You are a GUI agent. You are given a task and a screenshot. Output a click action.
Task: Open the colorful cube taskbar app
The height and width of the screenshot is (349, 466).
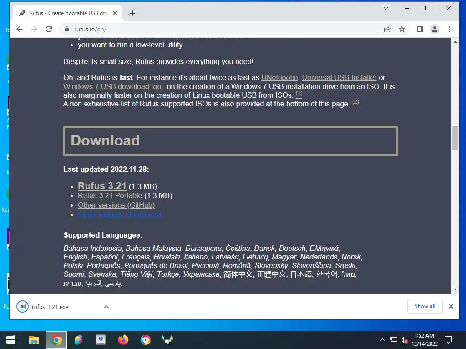(x=78, y=340)
